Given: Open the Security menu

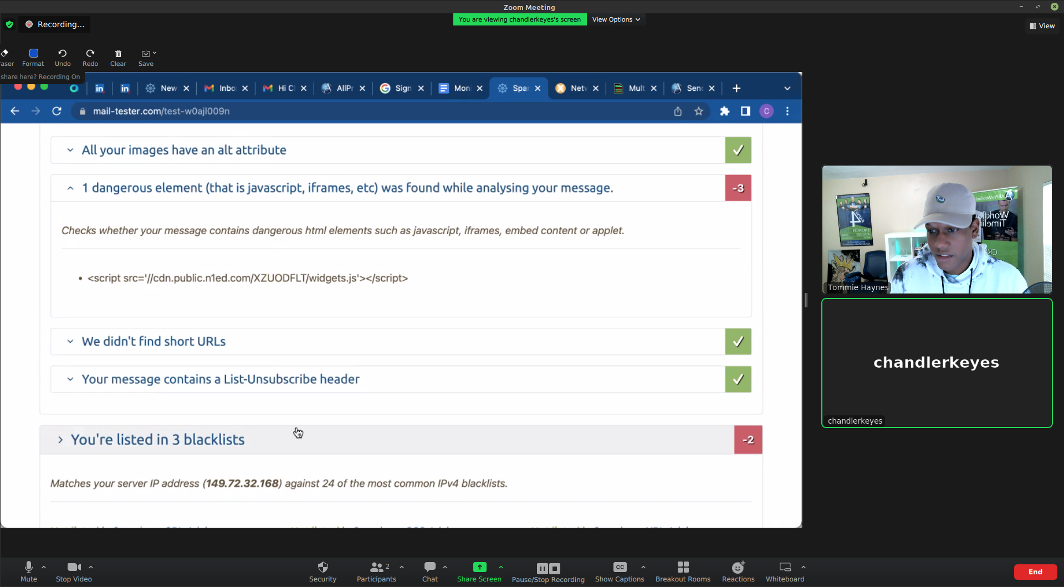Looking at the screenshot, I should (x=323, y=571).
